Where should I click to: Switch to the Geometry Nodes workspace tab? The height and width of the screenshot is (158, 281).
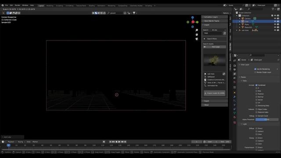(136, 6)
